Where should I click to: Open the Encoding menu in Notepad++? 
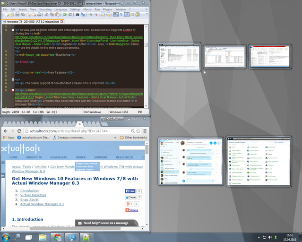point(45,9)
